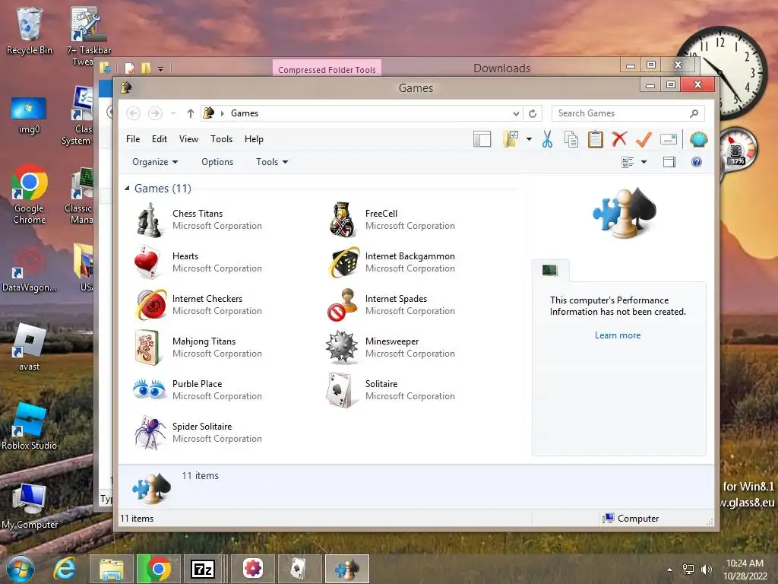The image size is (778, 584).
Task: Select the Internet Checkers icon
Action: pyautogui.click(x=151, y=304)
